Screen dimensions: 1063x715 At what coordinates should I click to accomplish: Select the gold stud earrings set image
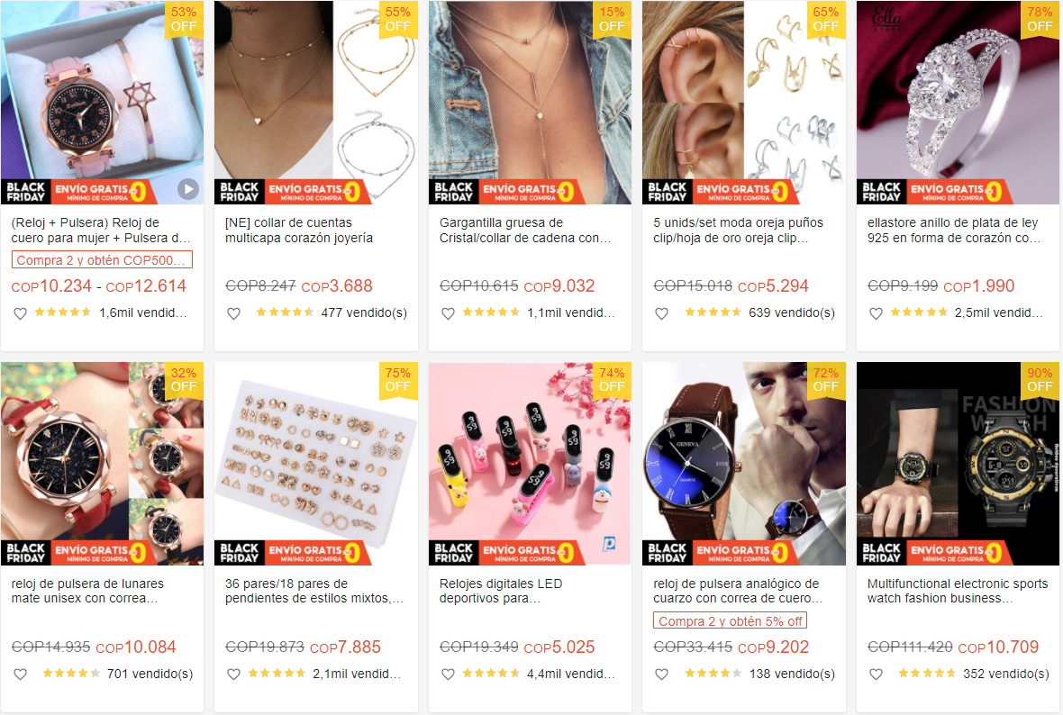[x=316, y=464]
